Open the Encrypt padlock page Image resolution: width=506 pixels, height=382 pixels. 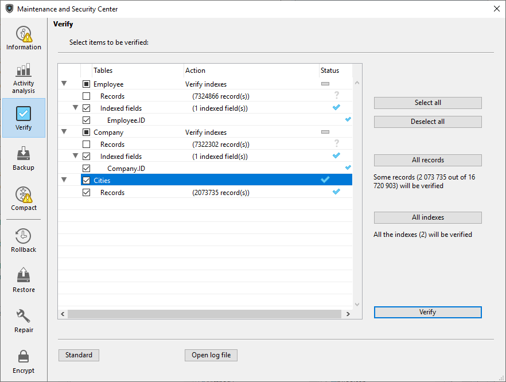(x=24, y=361)
